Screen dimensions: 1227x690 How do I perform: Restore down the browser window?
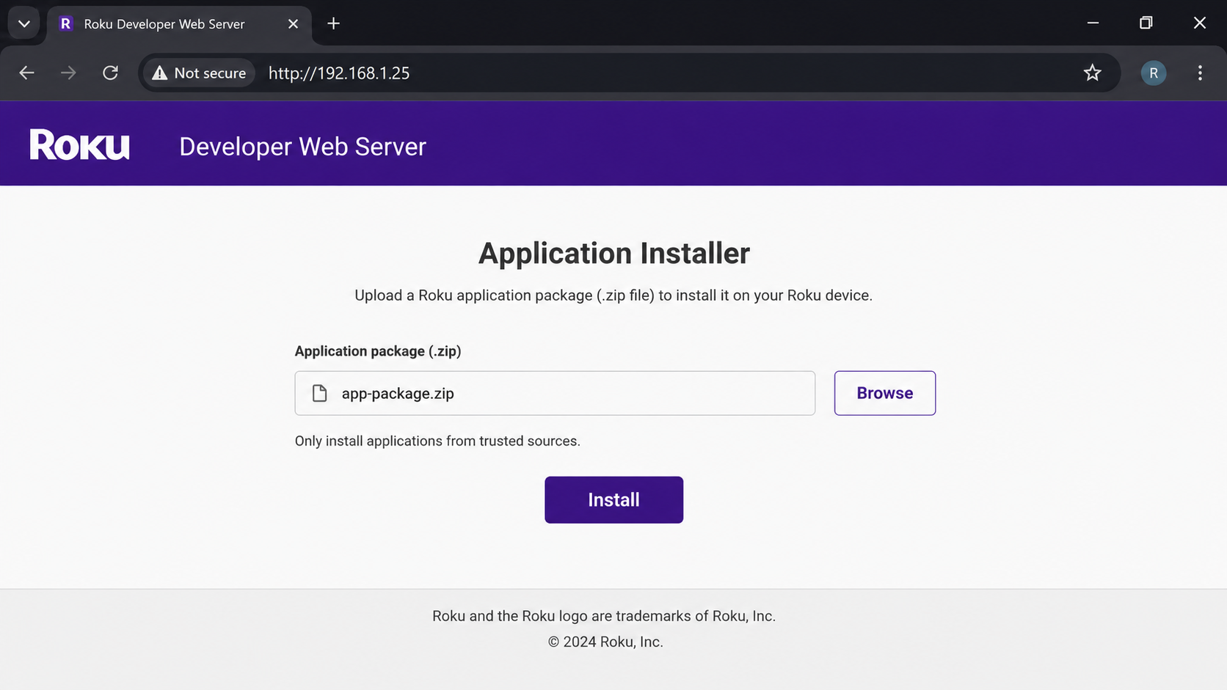click(x=1146, y=23)
